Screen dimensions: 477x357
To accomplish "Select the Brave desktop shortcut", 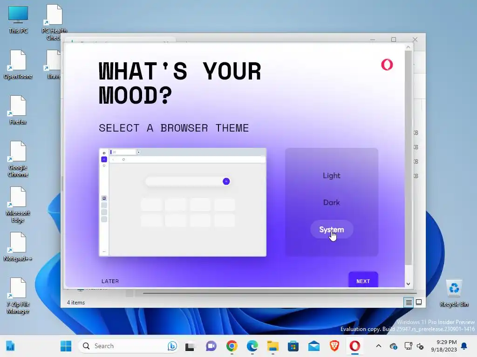I will pyautogui.click(x=54, y=65).
